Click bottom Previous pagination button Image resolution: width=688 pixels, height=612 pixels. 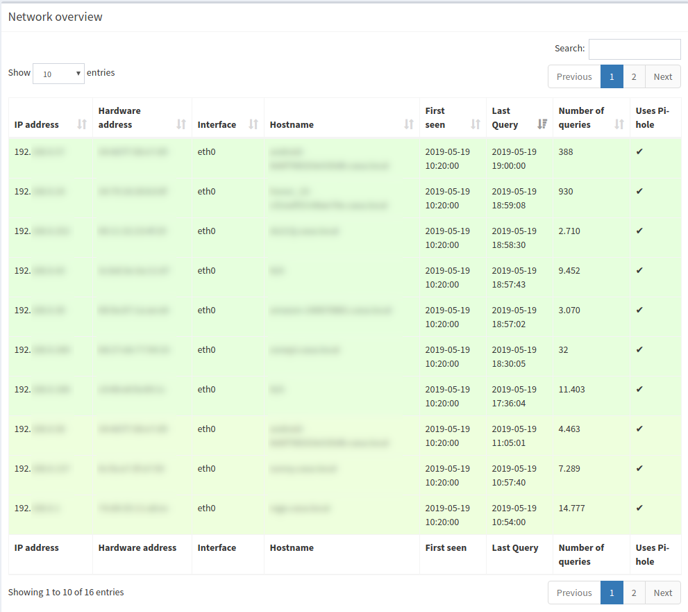pos(574,593)
